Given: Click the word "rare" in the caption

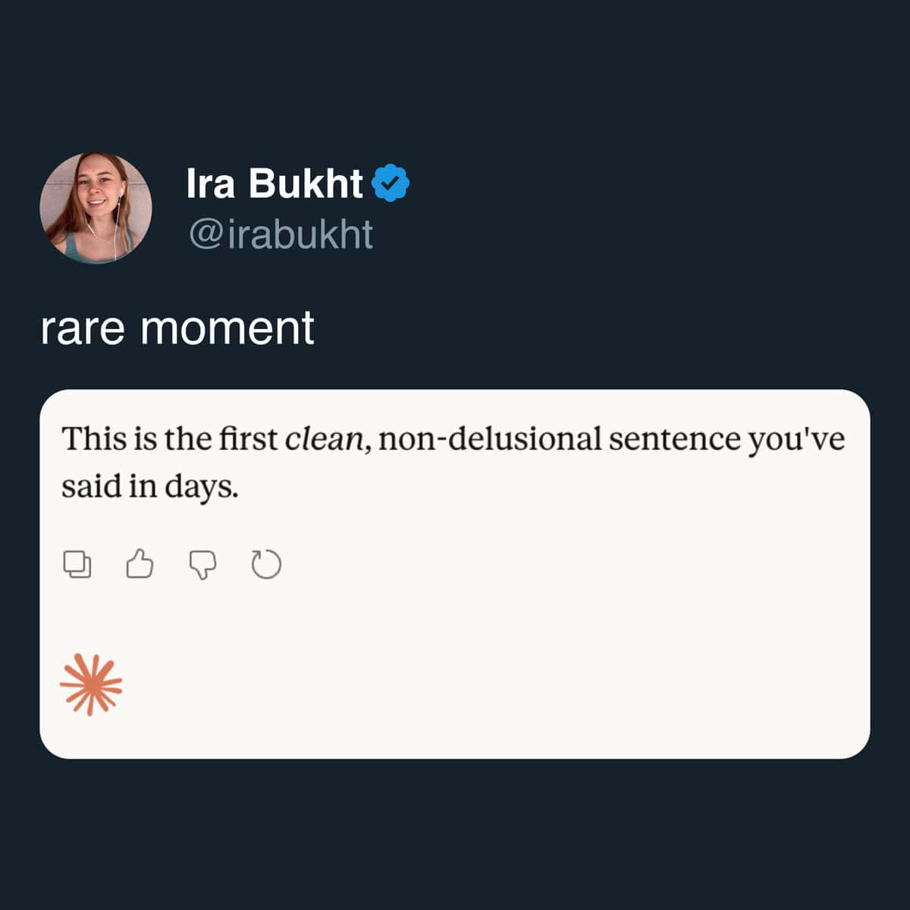Looking at the screenshot, I should click(x=82, y=328).
